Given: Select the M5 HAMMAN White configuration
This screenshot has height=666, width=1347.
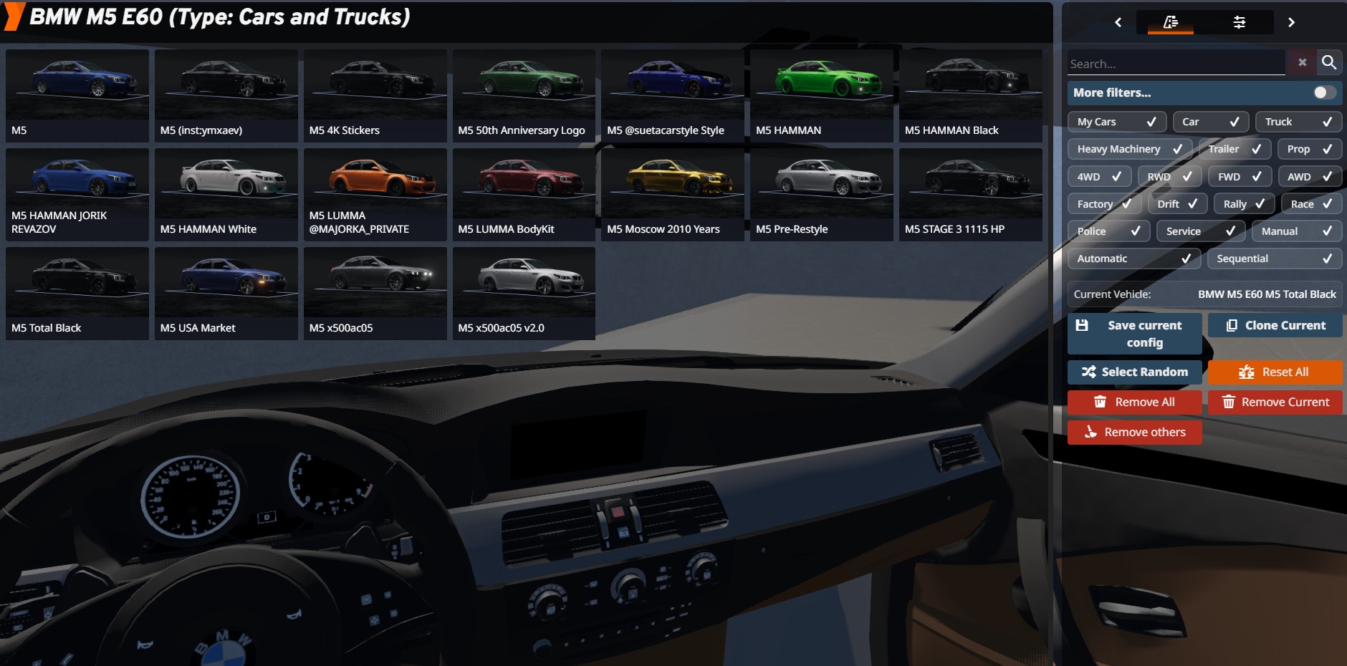Looking at the screenshot, I should point(226,195).
